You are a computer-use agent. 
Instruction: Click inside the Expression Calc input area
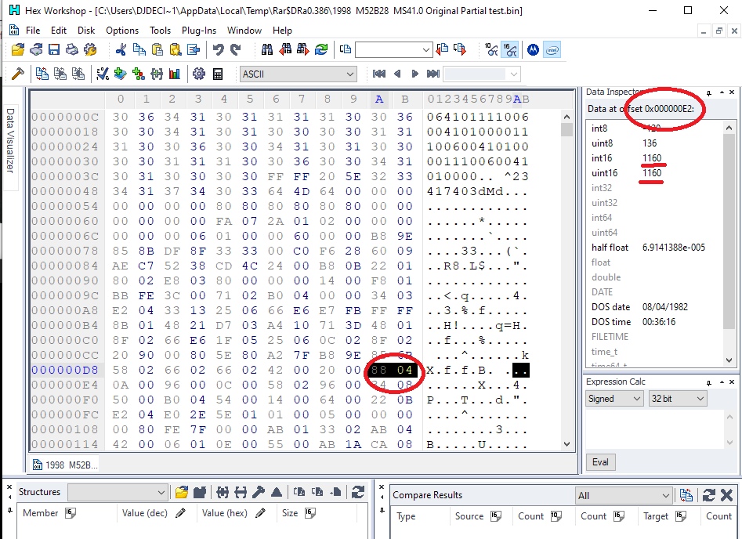[x=654, y=429]
